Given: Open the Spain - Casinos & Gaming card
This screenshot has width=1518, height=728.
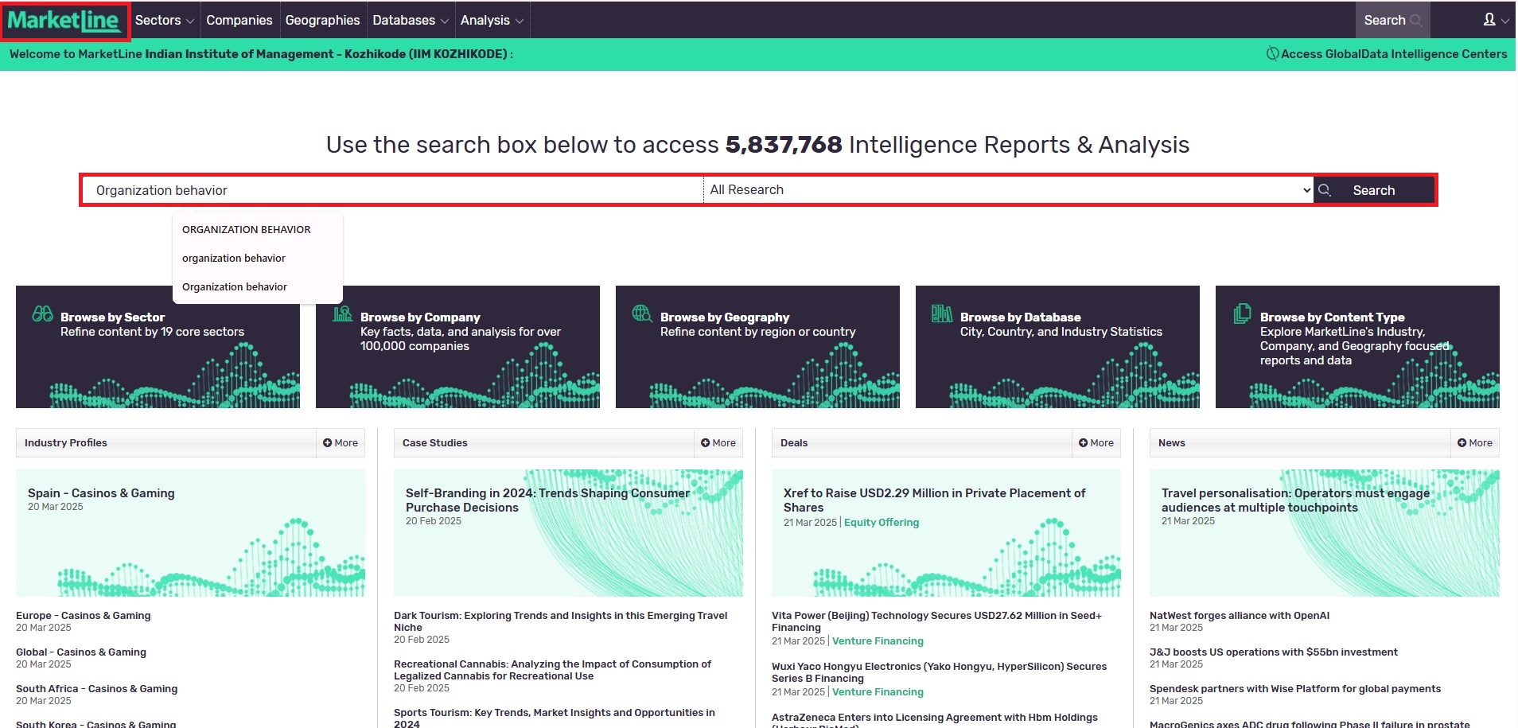Looking at the screenshot, I should pos(101,493).
